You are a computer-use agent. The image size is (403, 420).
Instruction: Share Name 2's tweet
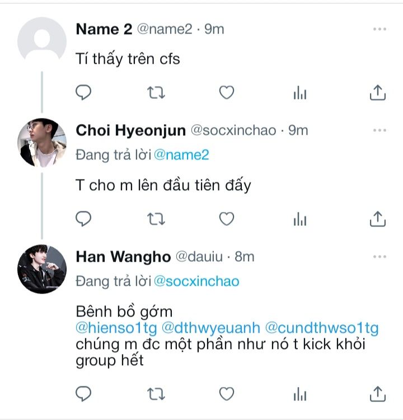pos(378,92)
